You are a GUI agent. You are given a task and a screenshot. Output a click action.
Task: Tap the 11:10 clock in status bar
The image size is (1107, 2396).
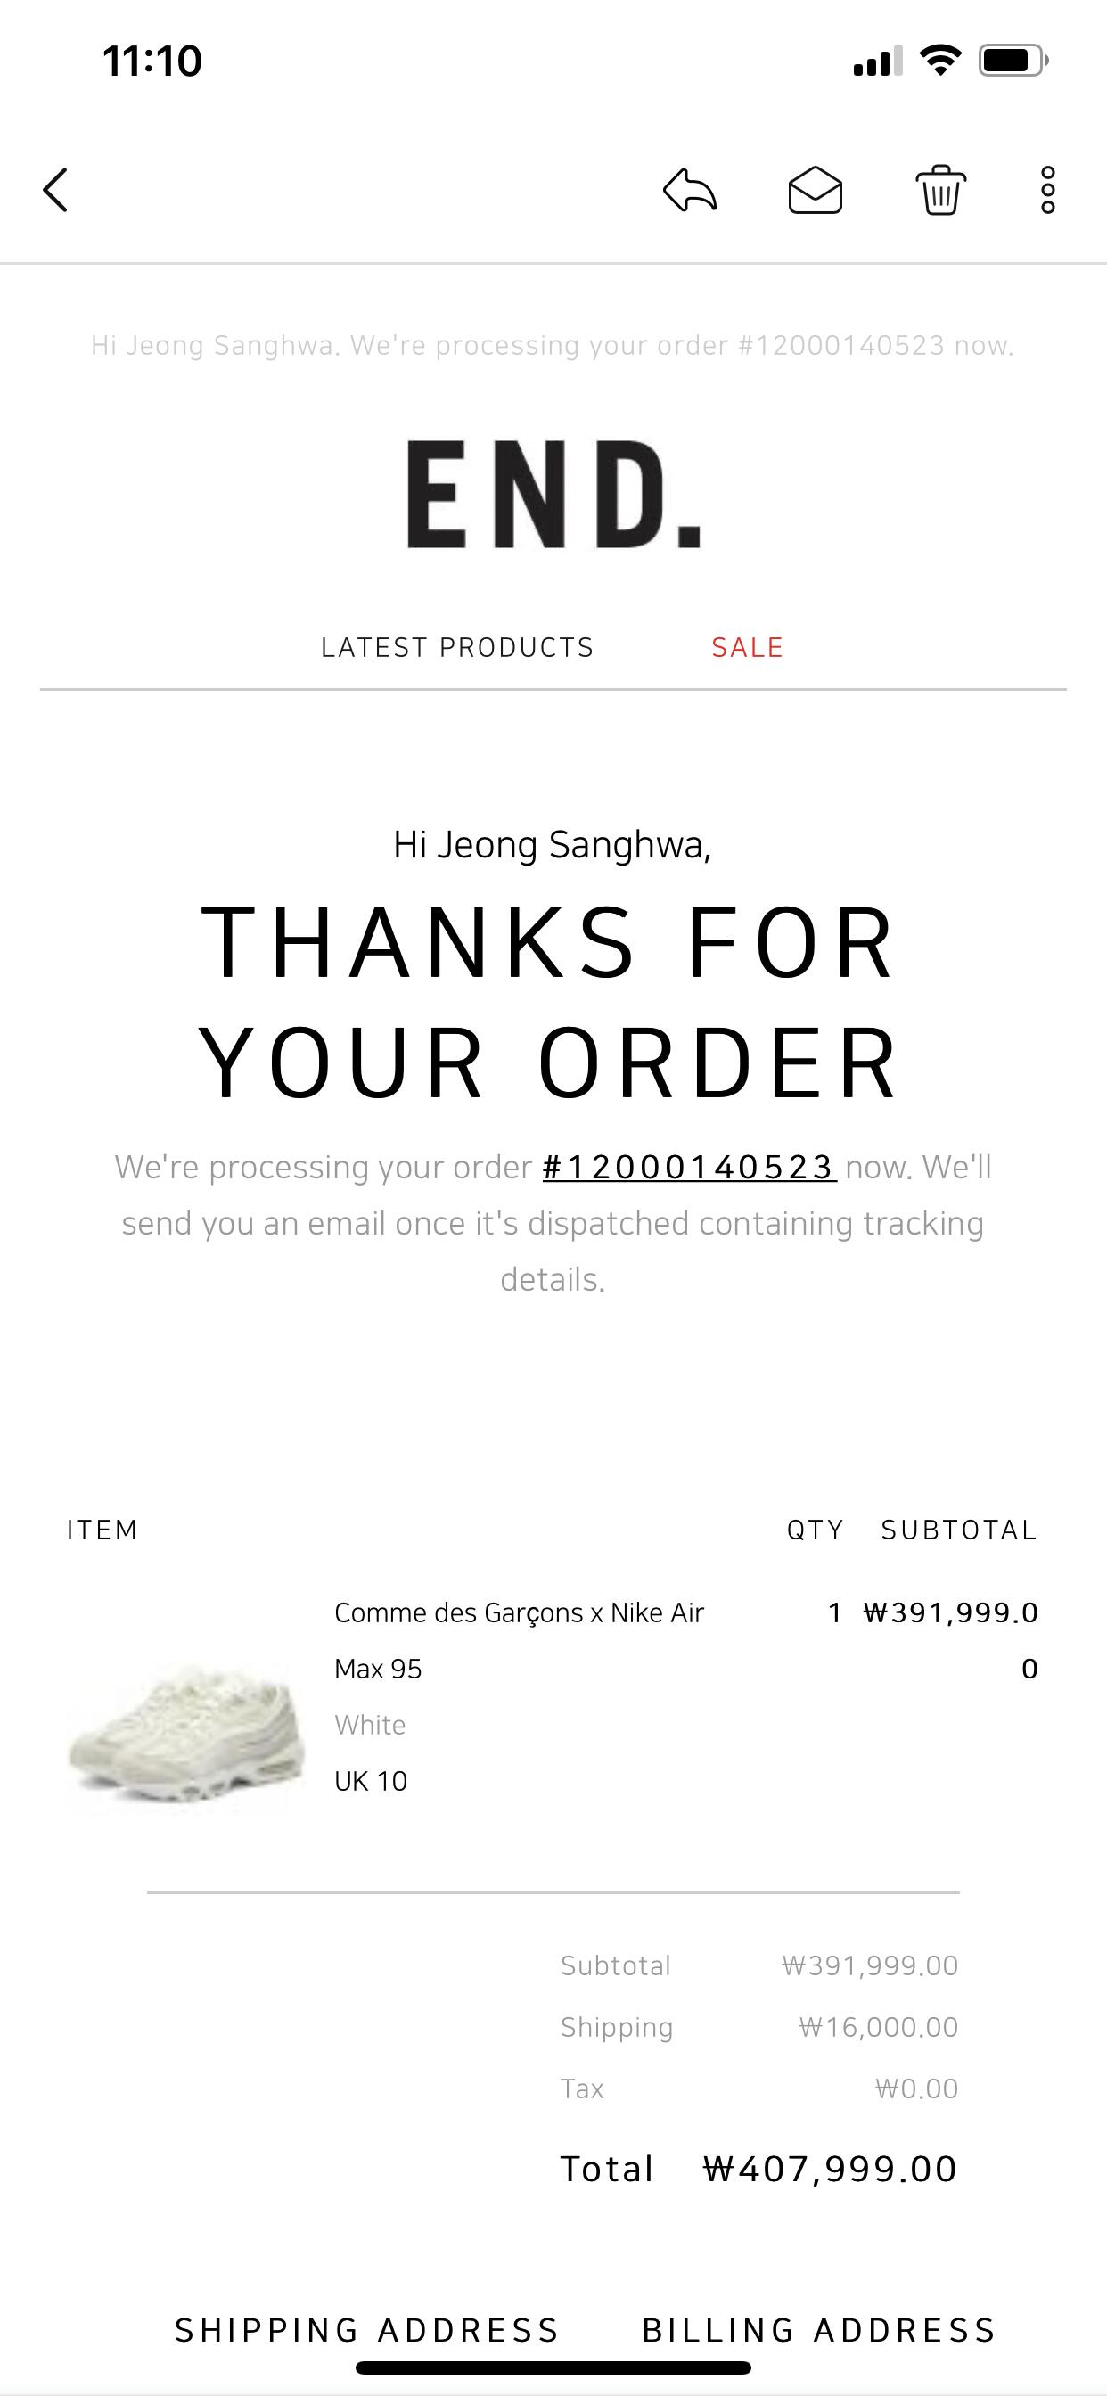(152, 62)
